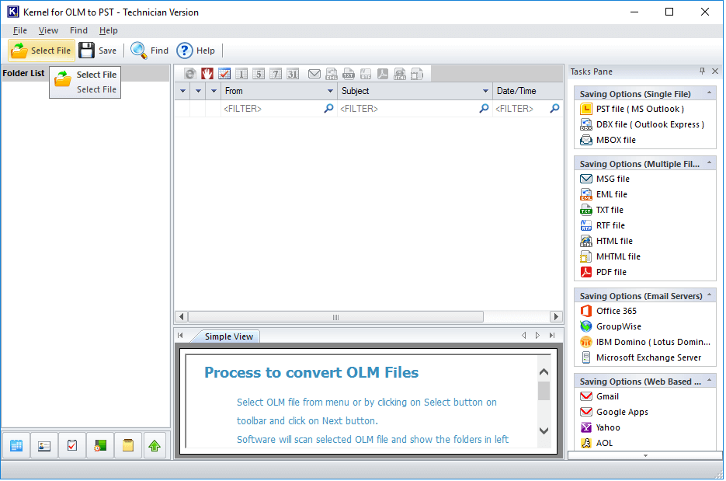Pin the Tasks Pane
This screenshot has height=481, width=726.
point(702,71)
